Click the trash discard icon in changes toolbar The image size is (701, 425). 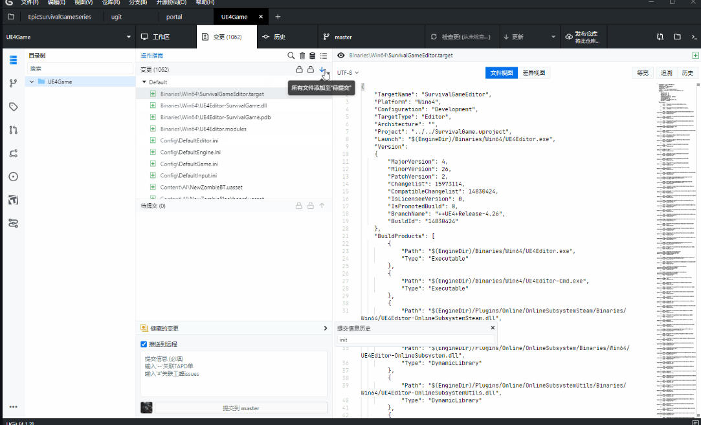click(302, 56)
